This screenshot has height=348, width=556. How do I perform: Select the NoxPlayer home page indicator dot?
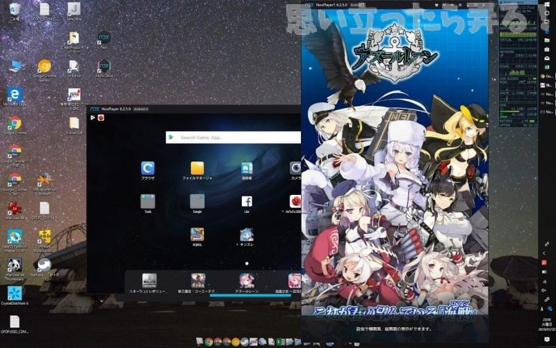click(x=247, y=264)
